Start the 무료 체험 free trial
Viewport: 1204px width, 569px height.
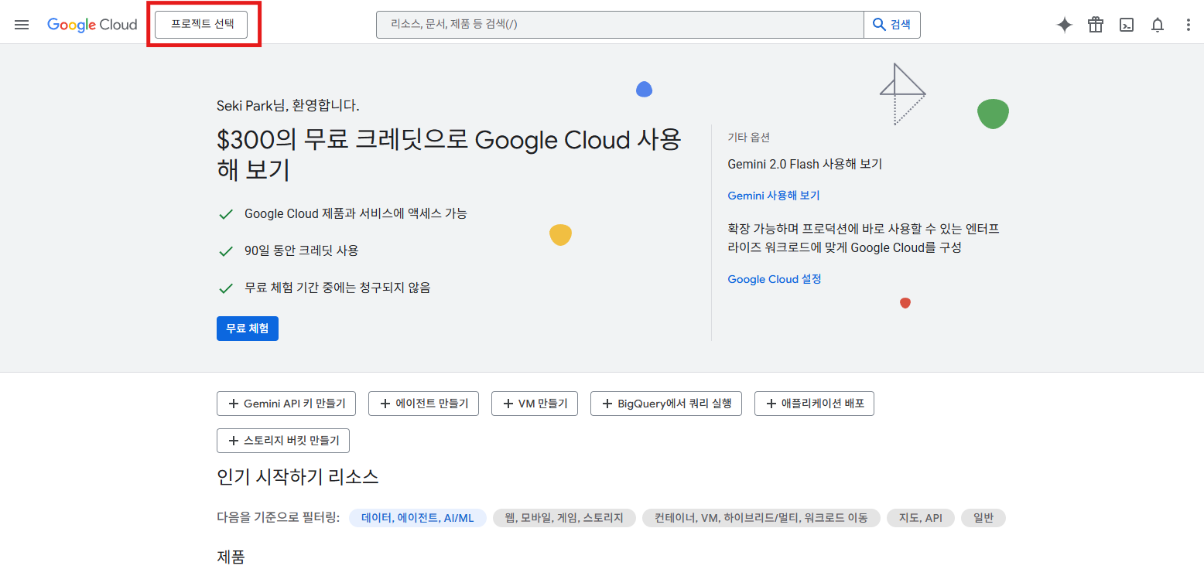248,329
